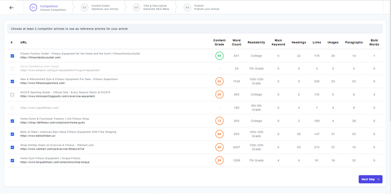Uncheck the Fitness Factory Outlet competitor

click(12, 56)
